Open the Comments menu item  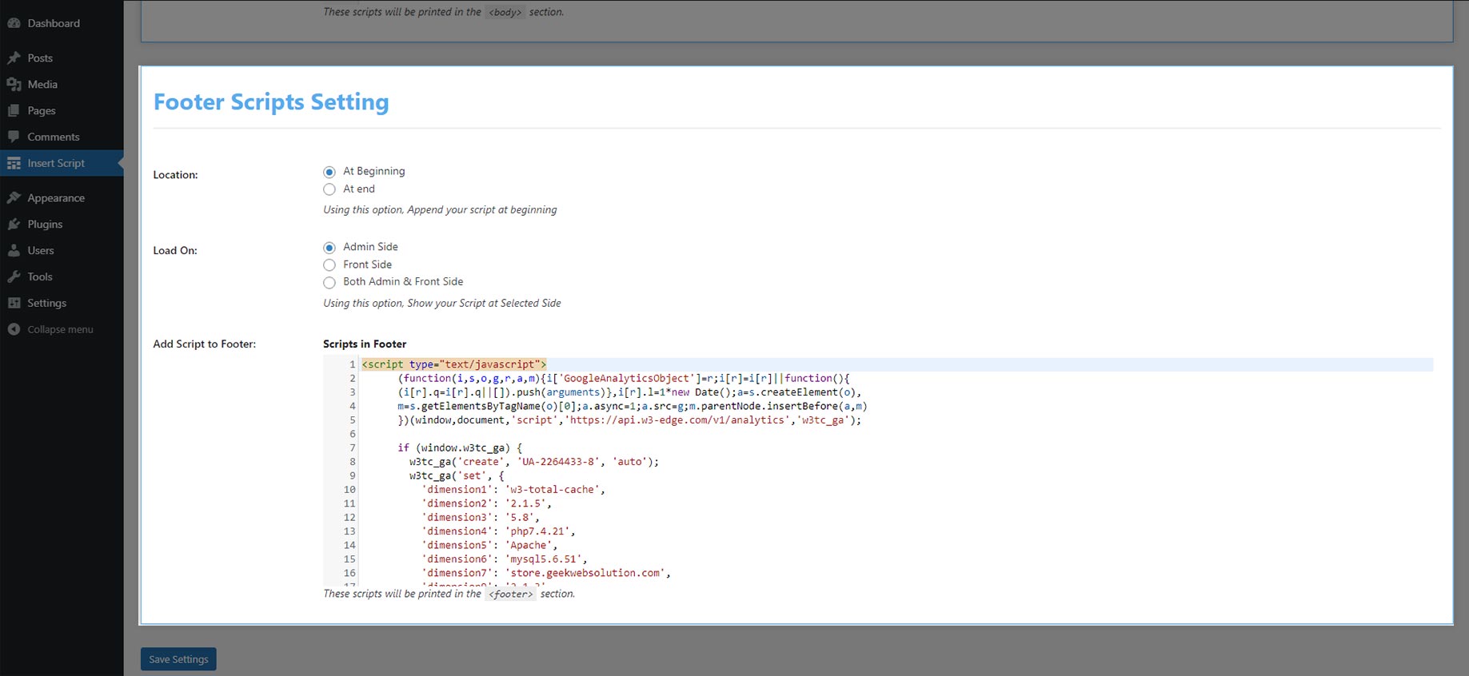point(62,137)
